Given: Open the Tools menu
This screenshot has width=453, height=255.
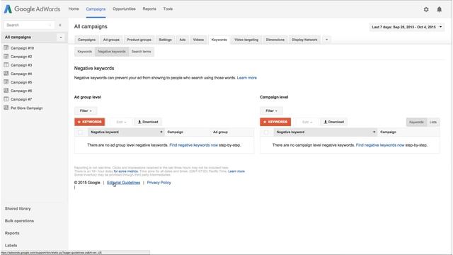Looking at the screenshot, I should coord(168,9).
